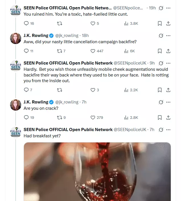Bookmark the 'Hardly. Bet you wish' tweet

[160, 90]
